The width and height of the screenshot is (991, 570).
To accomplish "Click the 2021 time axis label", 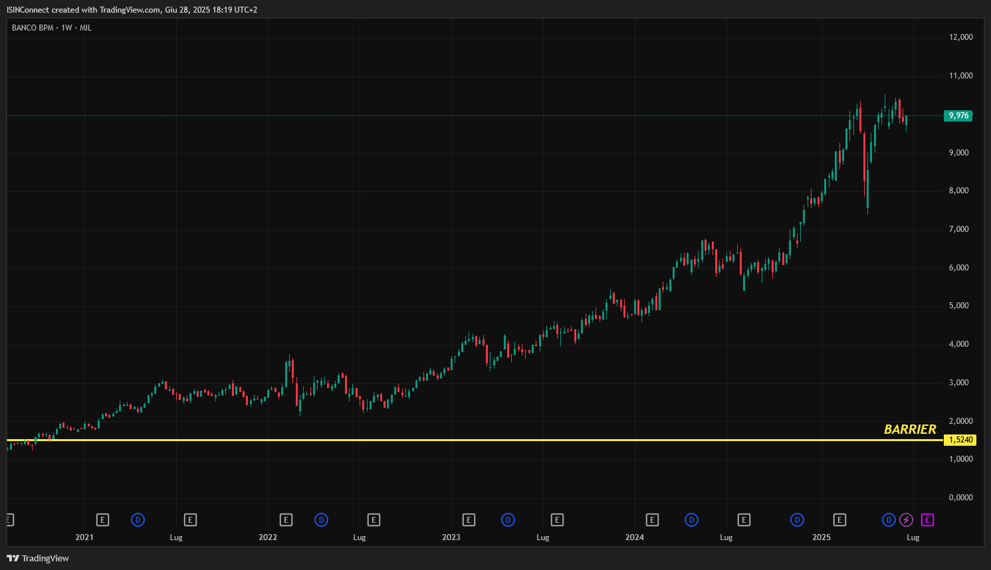I will (84, 537).
